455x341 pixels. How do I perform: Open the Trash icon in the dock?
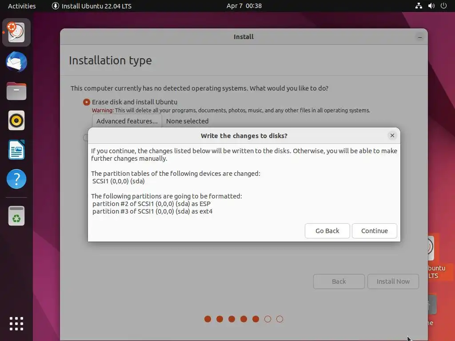coord(16,216)
